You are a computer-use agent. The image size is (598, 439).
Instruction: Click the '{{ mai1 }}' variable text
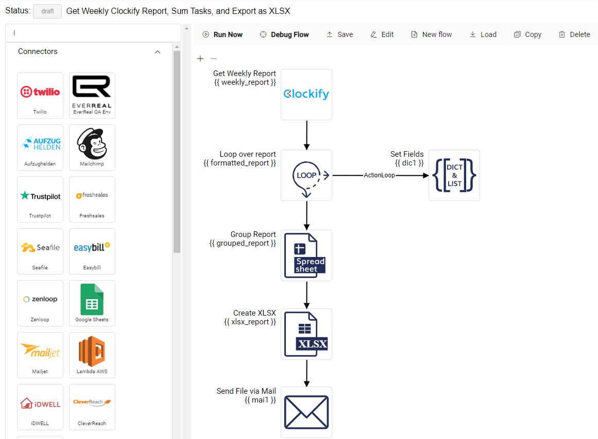coord(260,400)
